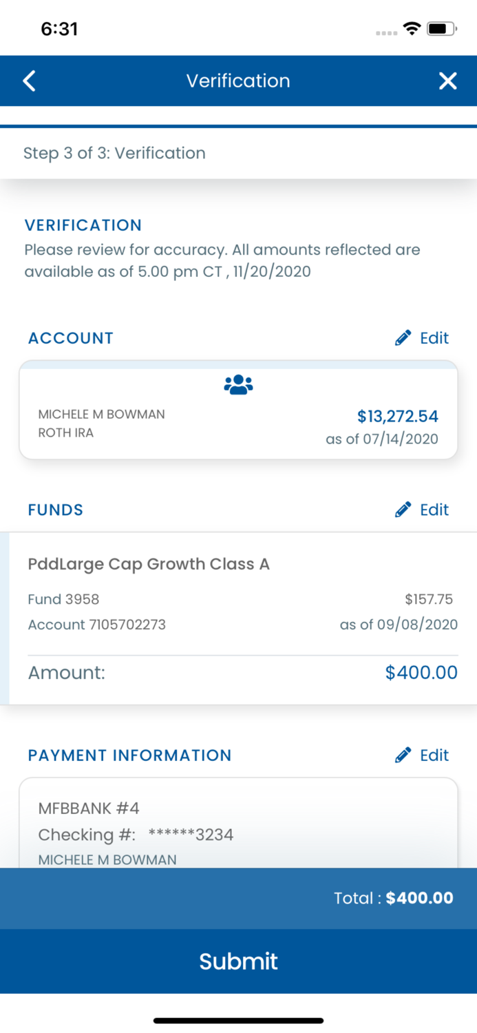The height and width of the screenshot is (1033, 477).
Task: Tap the PddLarge Cap Growth Class A fund card
Action: point(238,613)
